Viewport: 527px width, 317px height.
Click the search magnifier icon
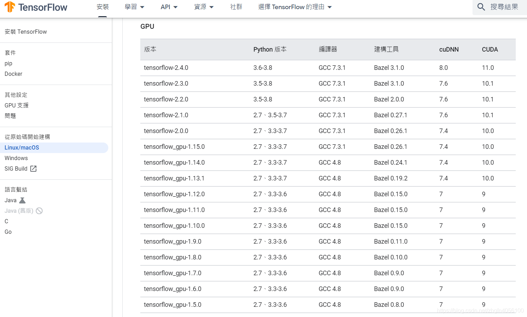pyautogui.click(x=481, y=7)
